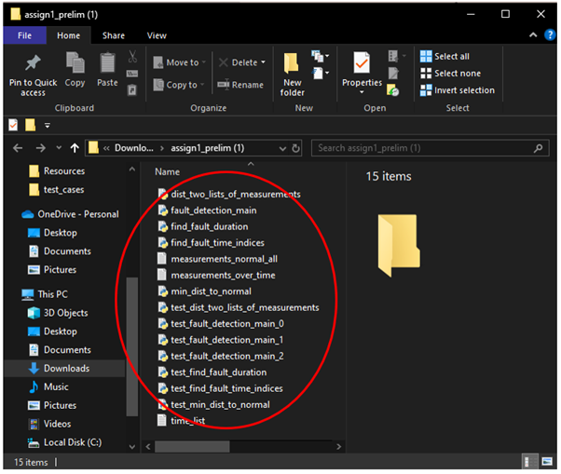Select the file measurements_normal_all
The width and height of the screenshot is (561, 474).
click(217, 259)
